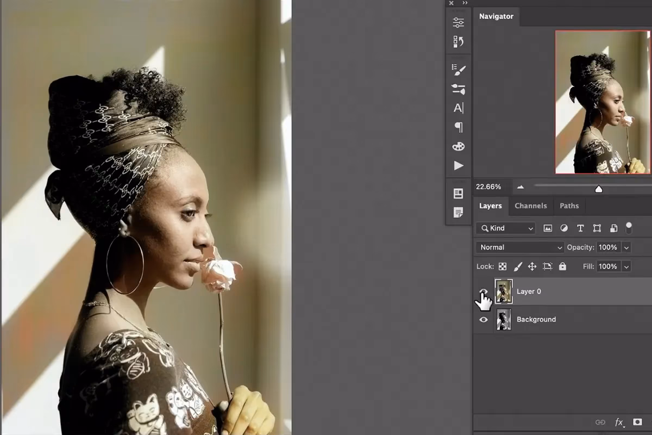The width and height of the screenshot is (652, 435).
Task: Open the Kind filter dropdown
Action: click(x=505, y=228)
